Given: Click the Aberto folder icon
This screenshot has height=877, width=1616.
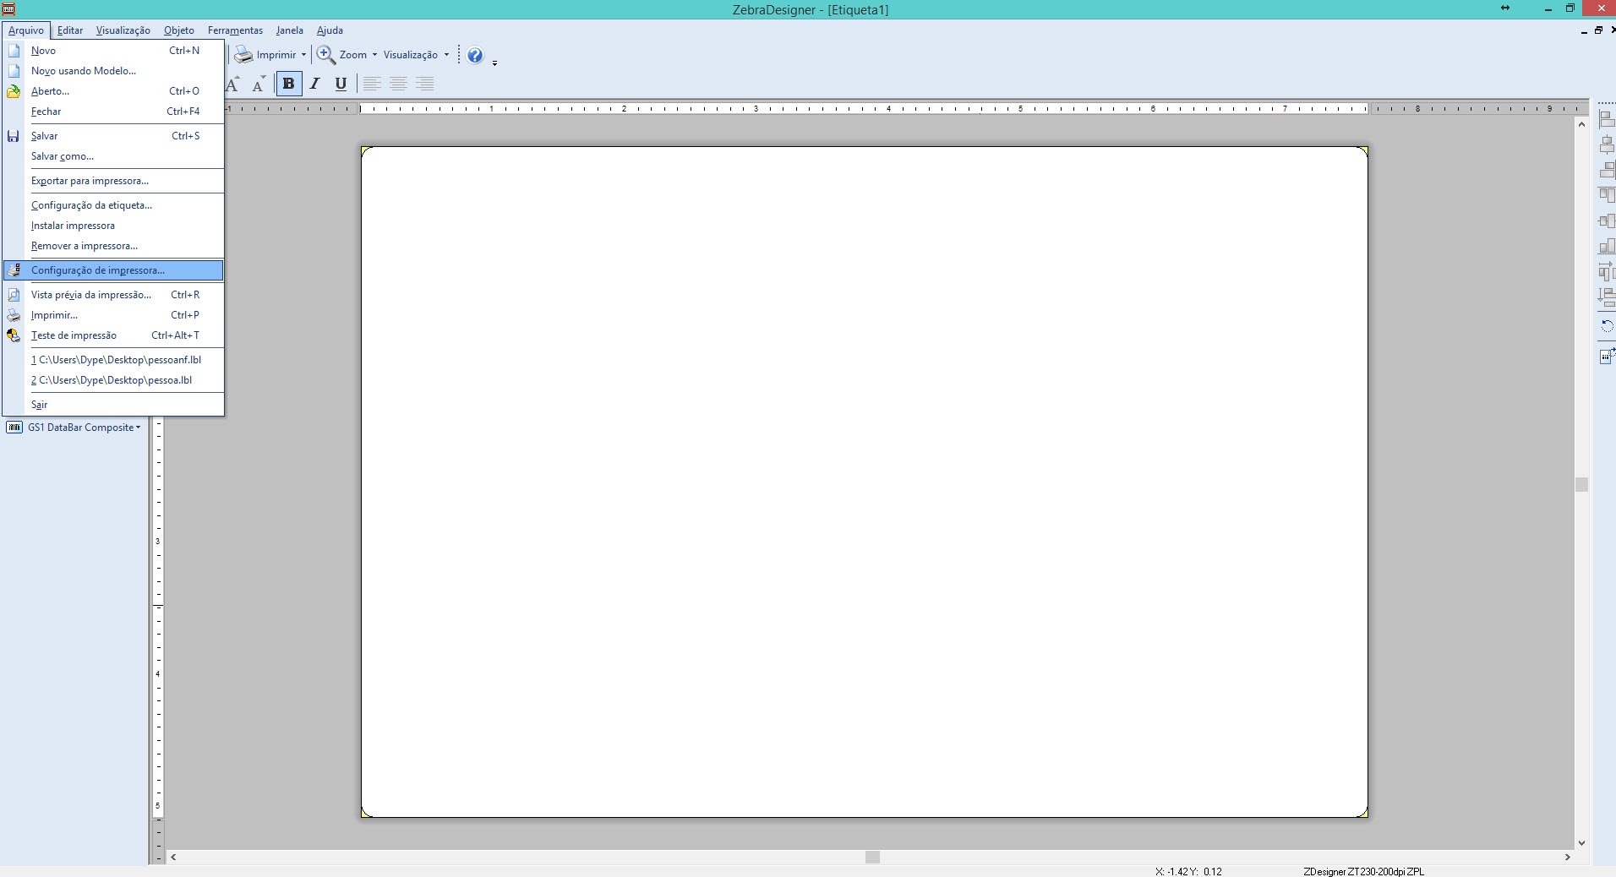Looking at the screenshot, I should coord(14,91).
